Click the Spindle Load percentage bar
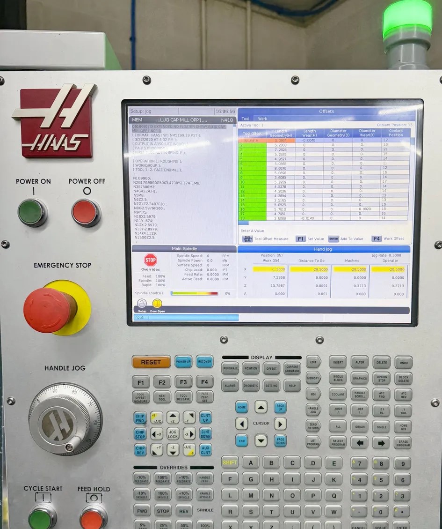 [x=195, y=293]
